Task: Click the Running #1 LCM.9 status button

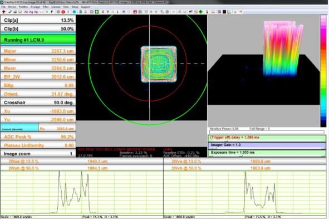Action: (38, 40)
